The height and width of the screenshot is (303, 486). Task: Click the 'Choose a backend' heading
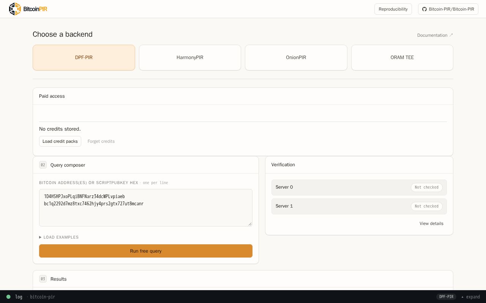(63, 34)
